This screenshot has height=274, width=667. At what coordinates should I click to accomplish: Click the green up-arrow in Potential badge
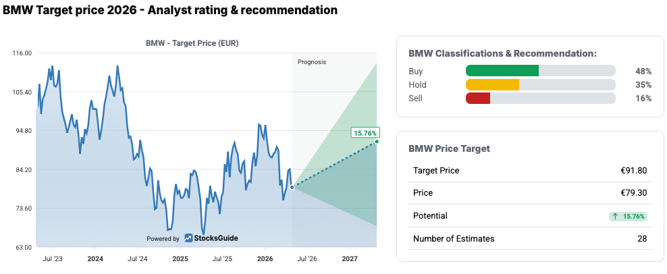click(615, 216)
